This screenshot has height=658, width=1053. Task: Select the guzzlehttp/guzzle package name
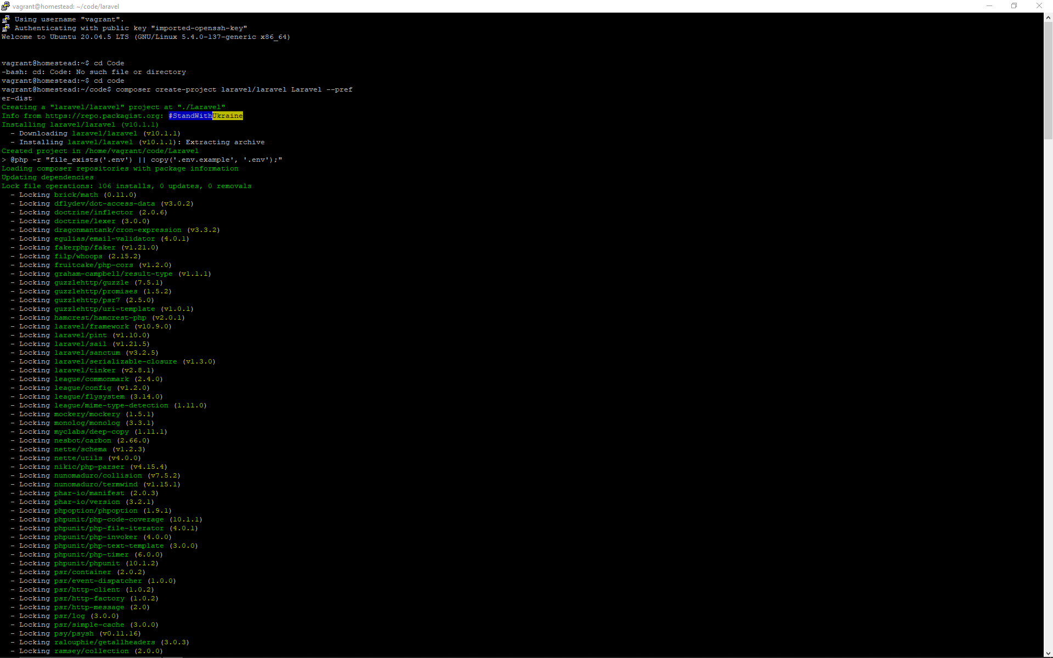tap(91, 282)
